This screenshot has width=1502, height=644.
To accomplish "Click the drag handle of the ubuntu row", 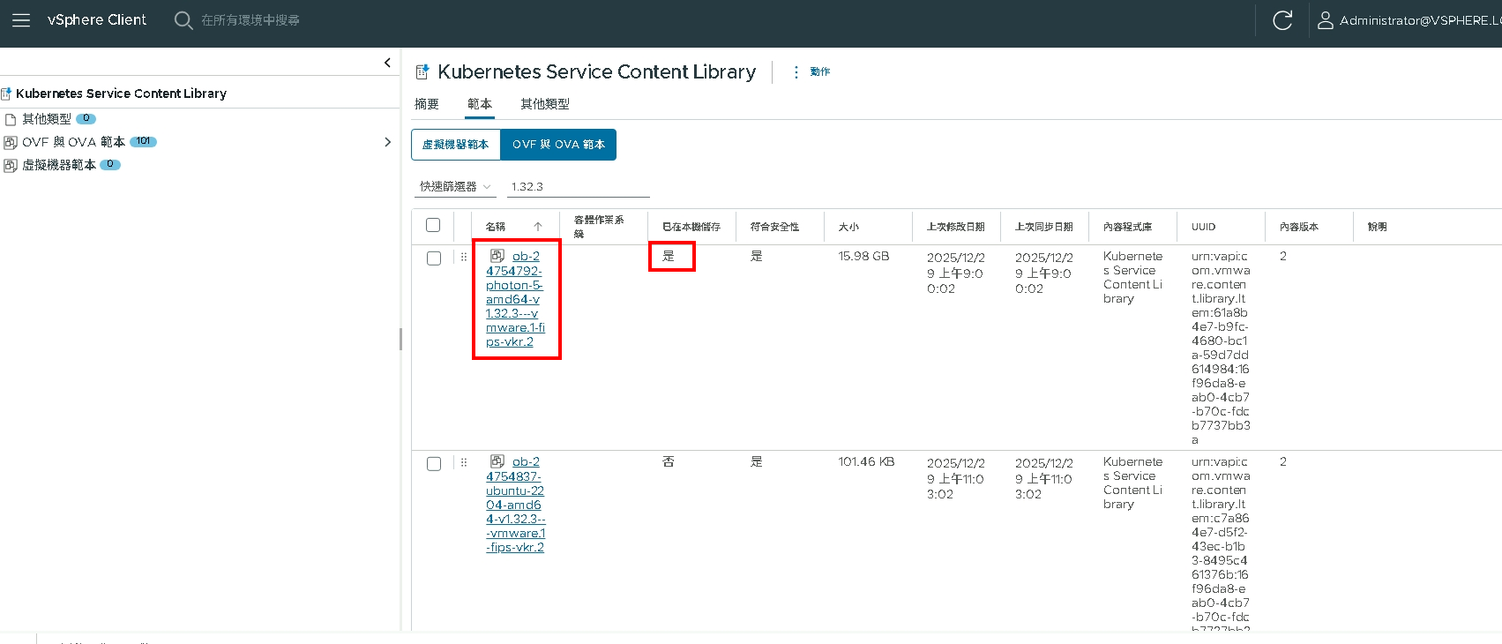I will tap(464, 462).
